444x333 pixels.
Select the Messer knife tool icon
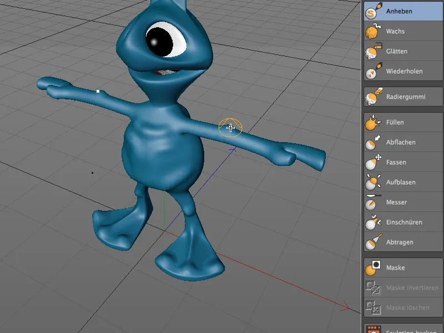[373, 202]
